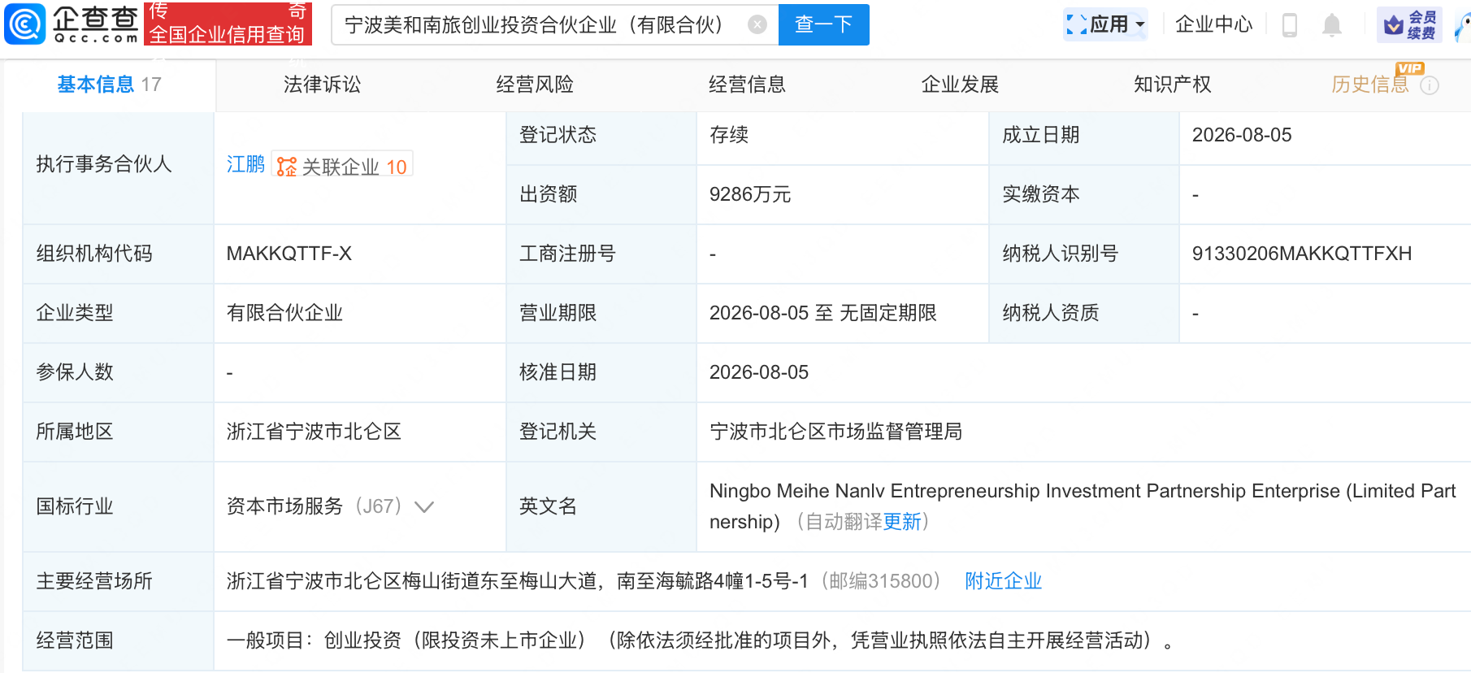The image size is (1471, 673).
Task: Click the related enterprises network icon
Action: click(x=287, y=167)
